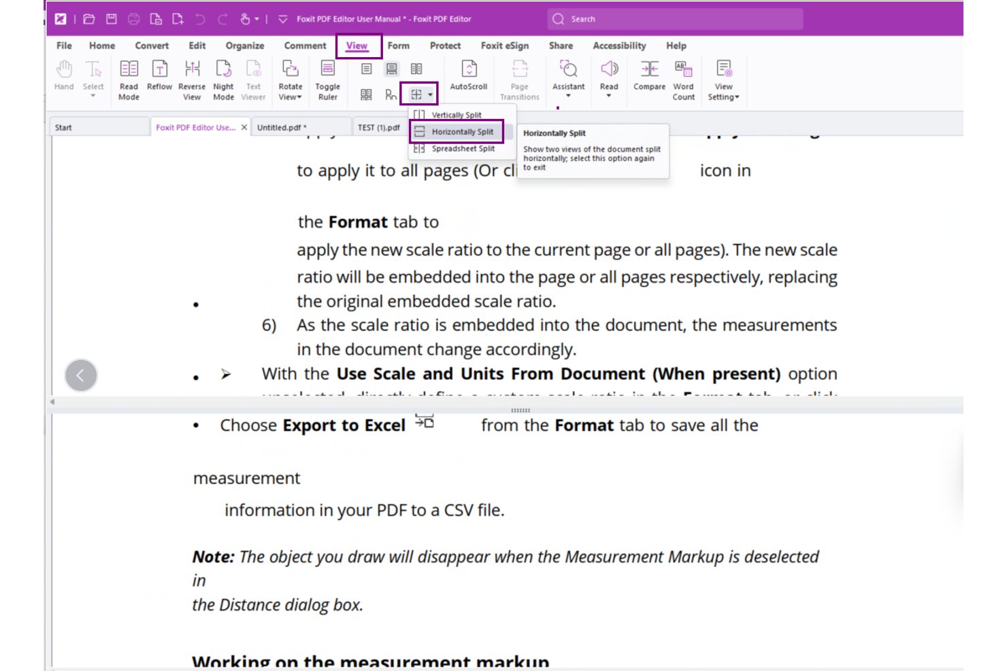Screen dimensions: 1007x671
Task: Select single page view icon
Action: coord(366,69)
